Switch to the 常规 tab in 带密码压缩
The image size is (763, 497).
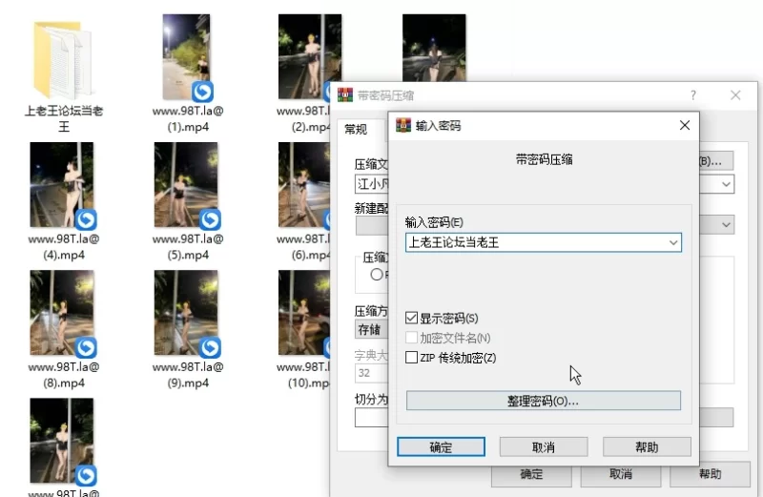point(356,130)
